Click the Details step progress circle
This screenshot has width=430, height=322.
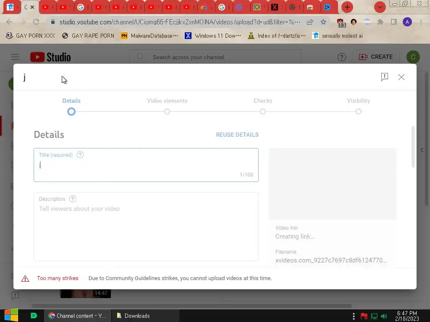click(71, 112)
